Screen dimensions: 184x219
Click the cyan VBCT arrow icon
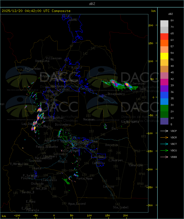pos(164,144)
